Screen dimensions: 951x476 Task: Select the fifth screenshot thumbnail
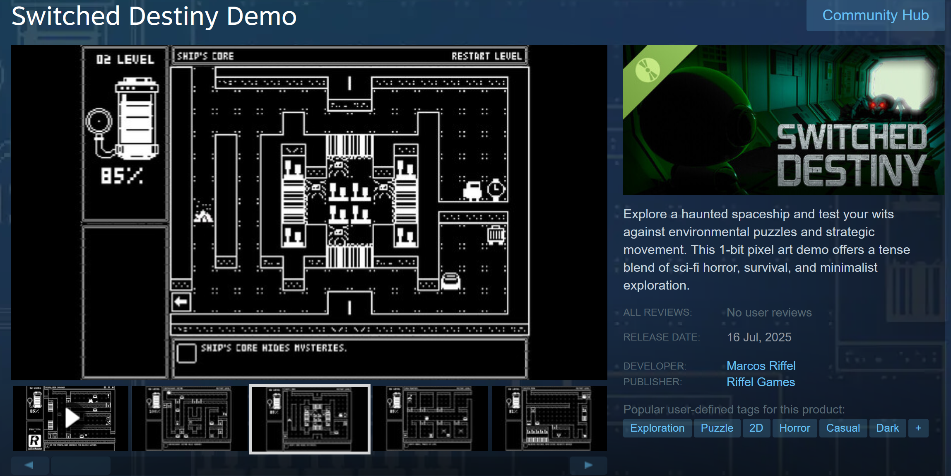[x=549, y=418]
